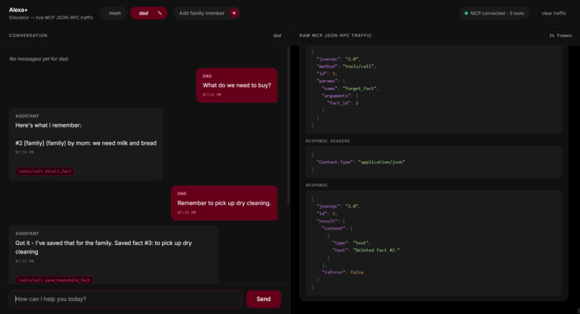The height and width of the screenshot is (314, 580).
Task: Click the 'Here's what I remember:' text
Action: click(48, 125)
